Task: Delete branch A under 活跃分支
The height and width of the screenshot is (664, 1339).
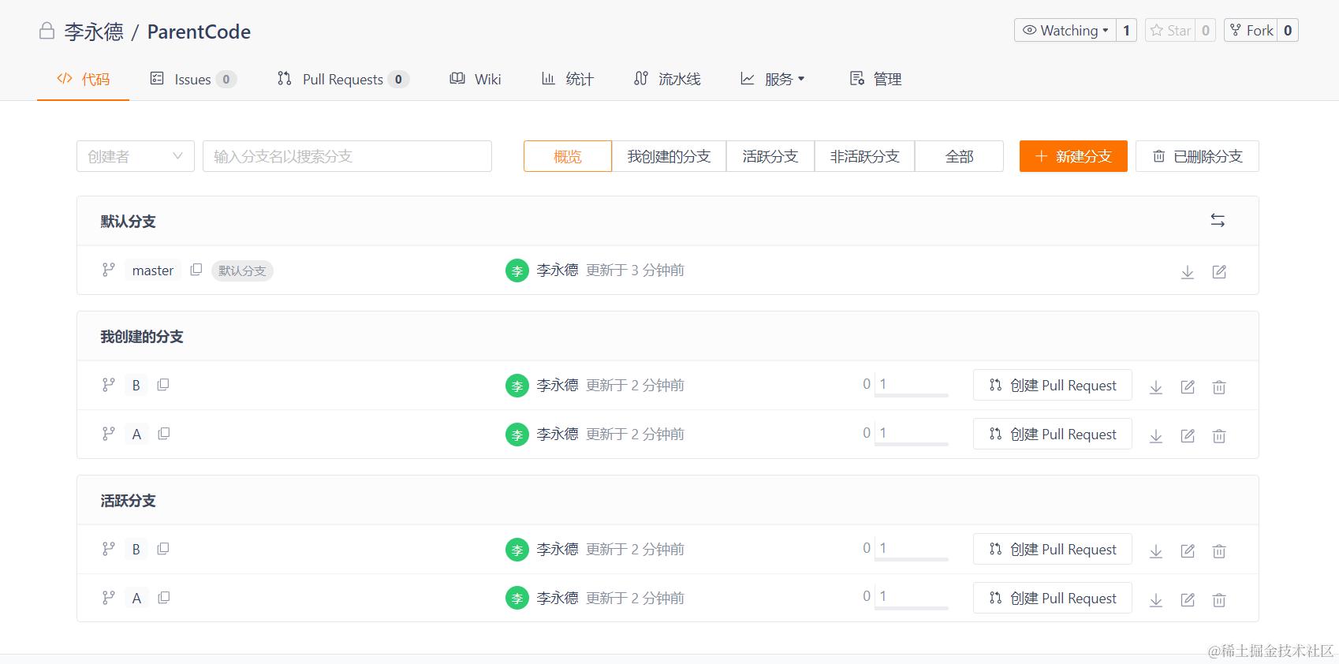Action: pos(1219,600)
